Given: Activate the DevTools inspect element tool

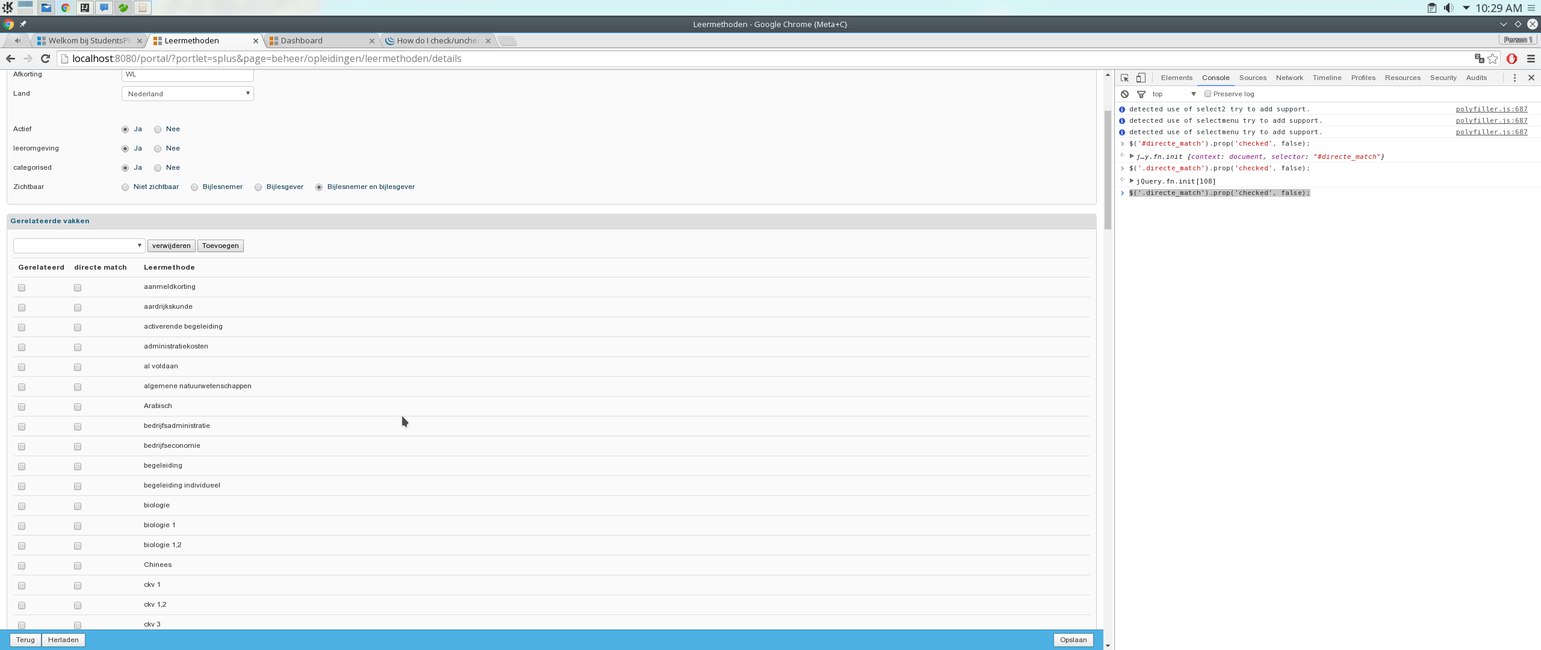Looking at the screenshot, I should [x=1124, y=78].
